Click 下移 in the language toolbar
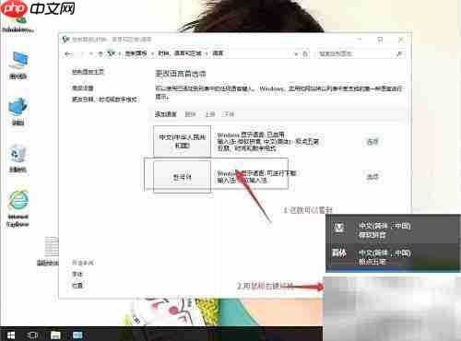Screen dimensions: 461x341 pyautogui.click(x=228, y=114)
